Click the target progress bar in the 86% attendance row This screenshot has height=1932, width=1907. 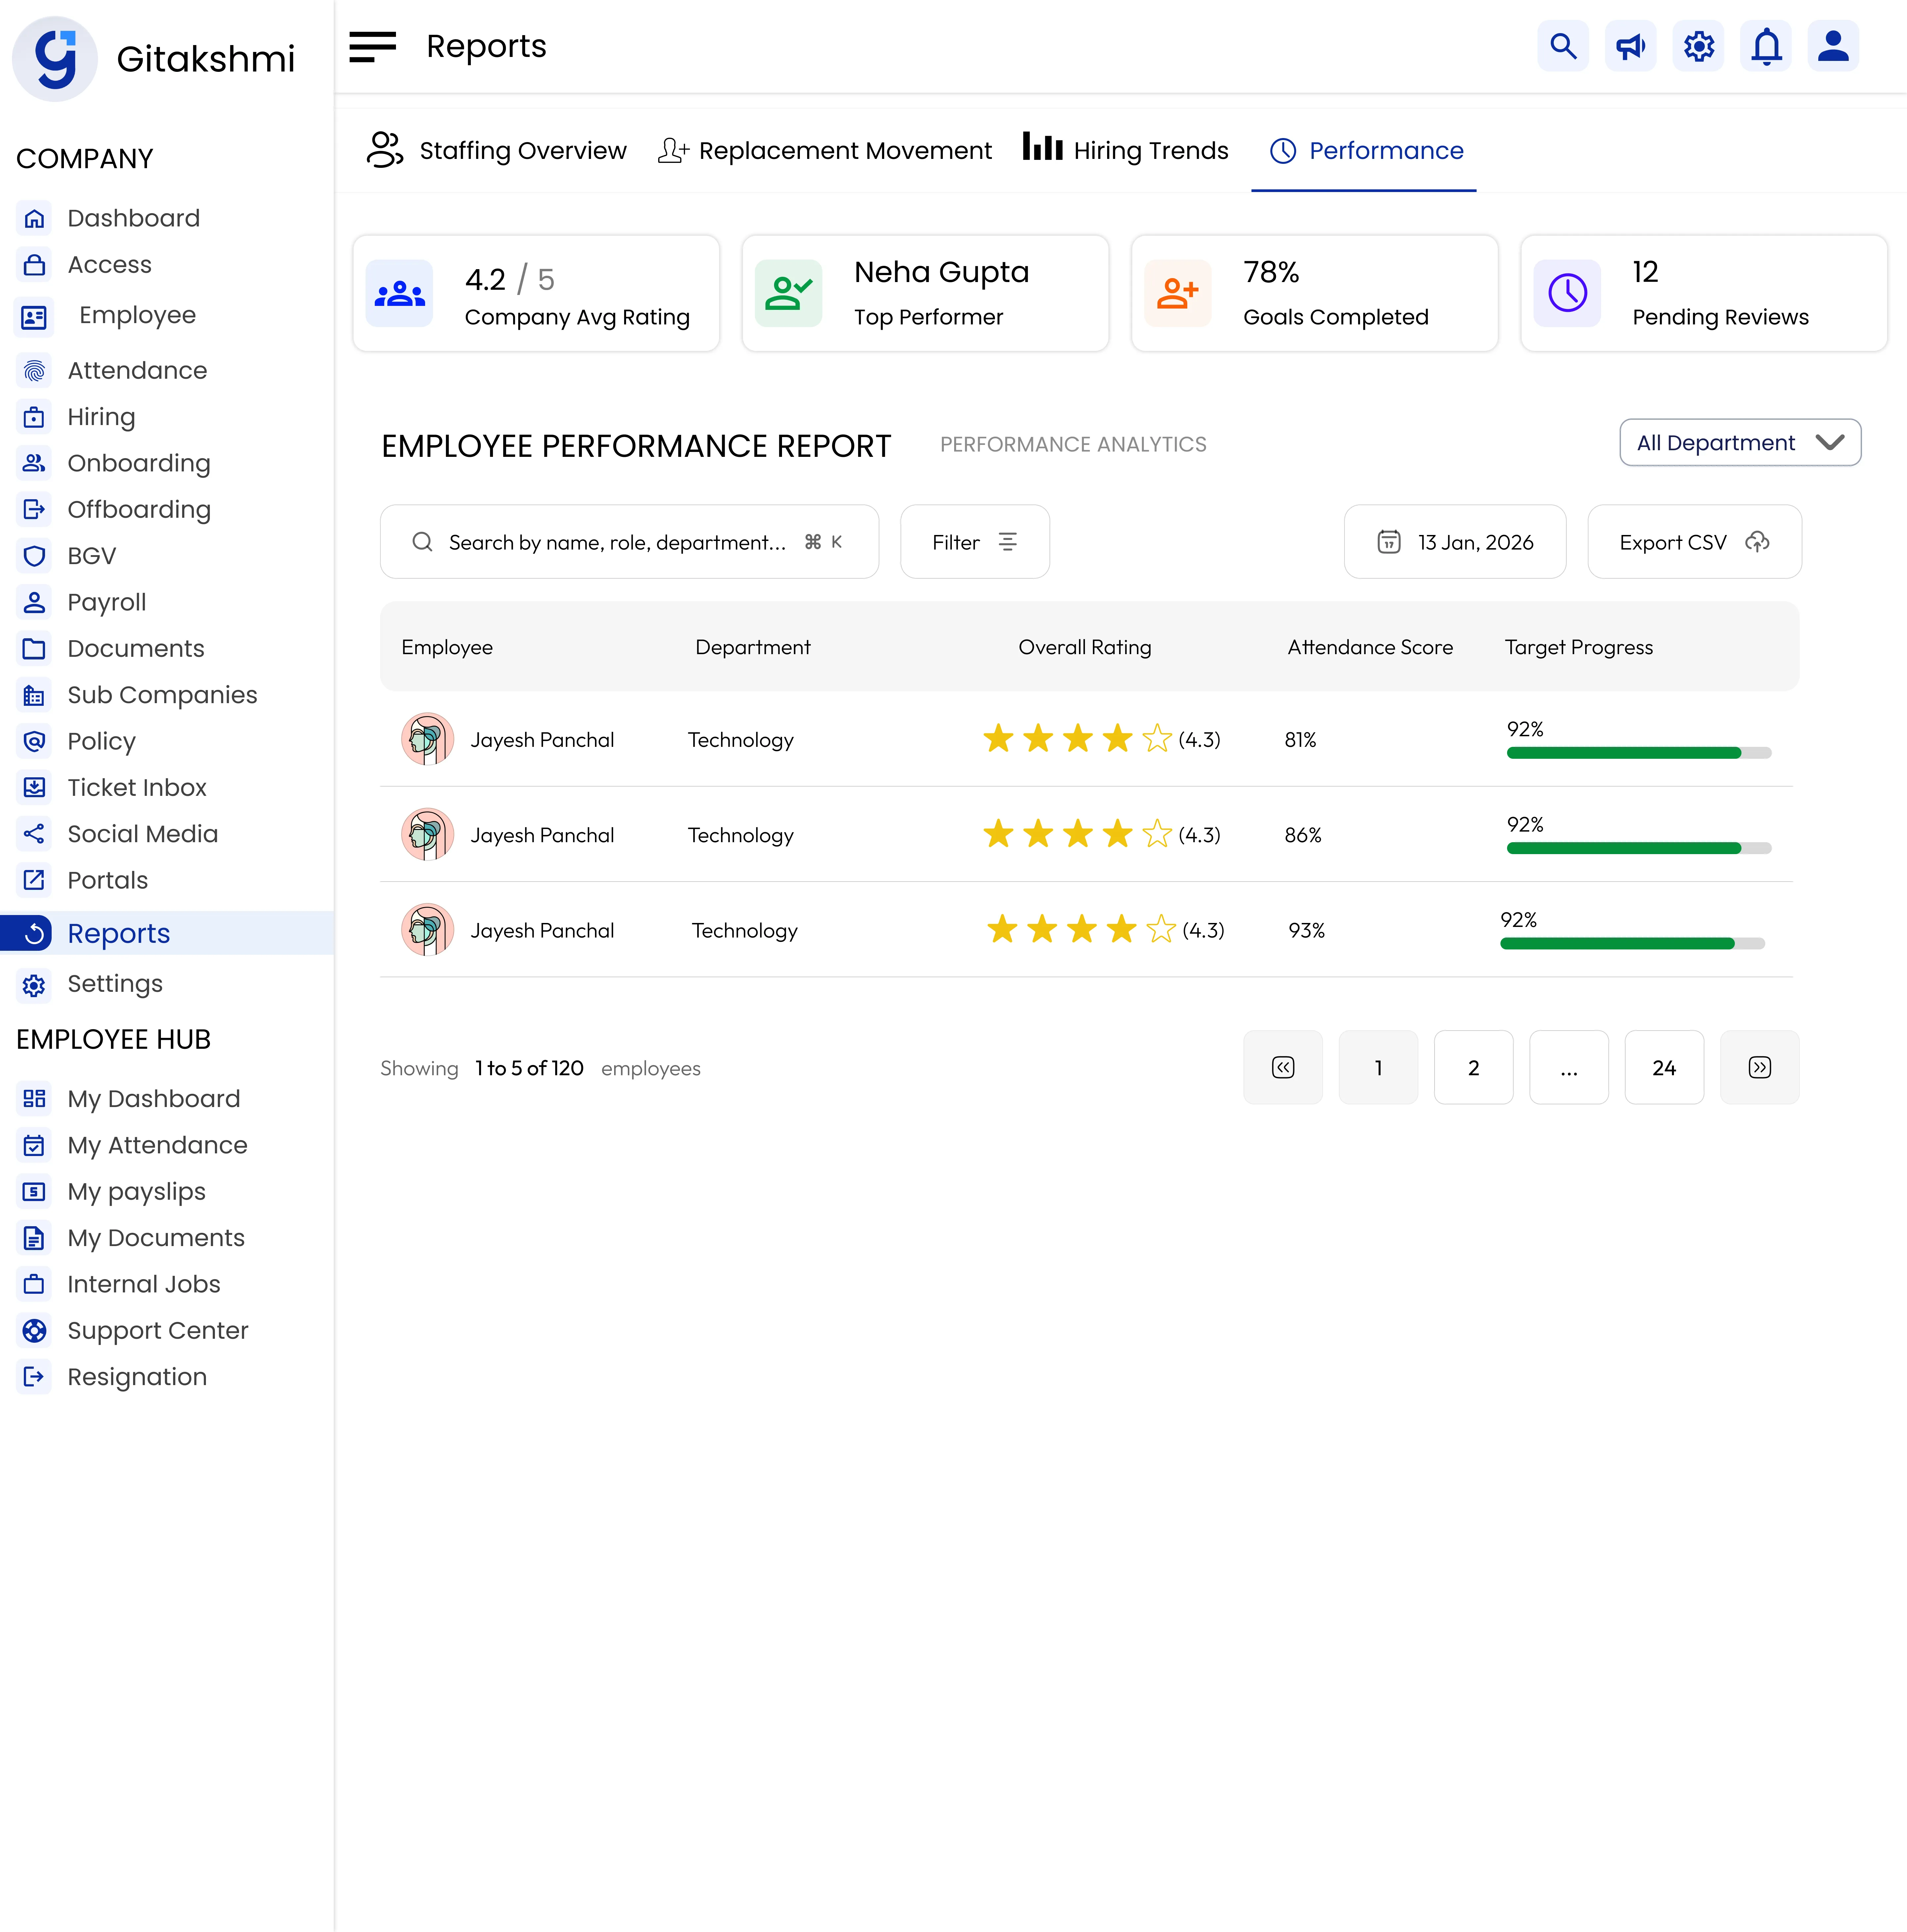[x=1639, y=848]
